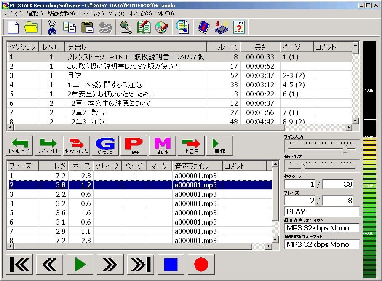Click the レベル下げ level down button
Image resolution: width=382 pixels, height=281 pixels.
pos(48,145)
